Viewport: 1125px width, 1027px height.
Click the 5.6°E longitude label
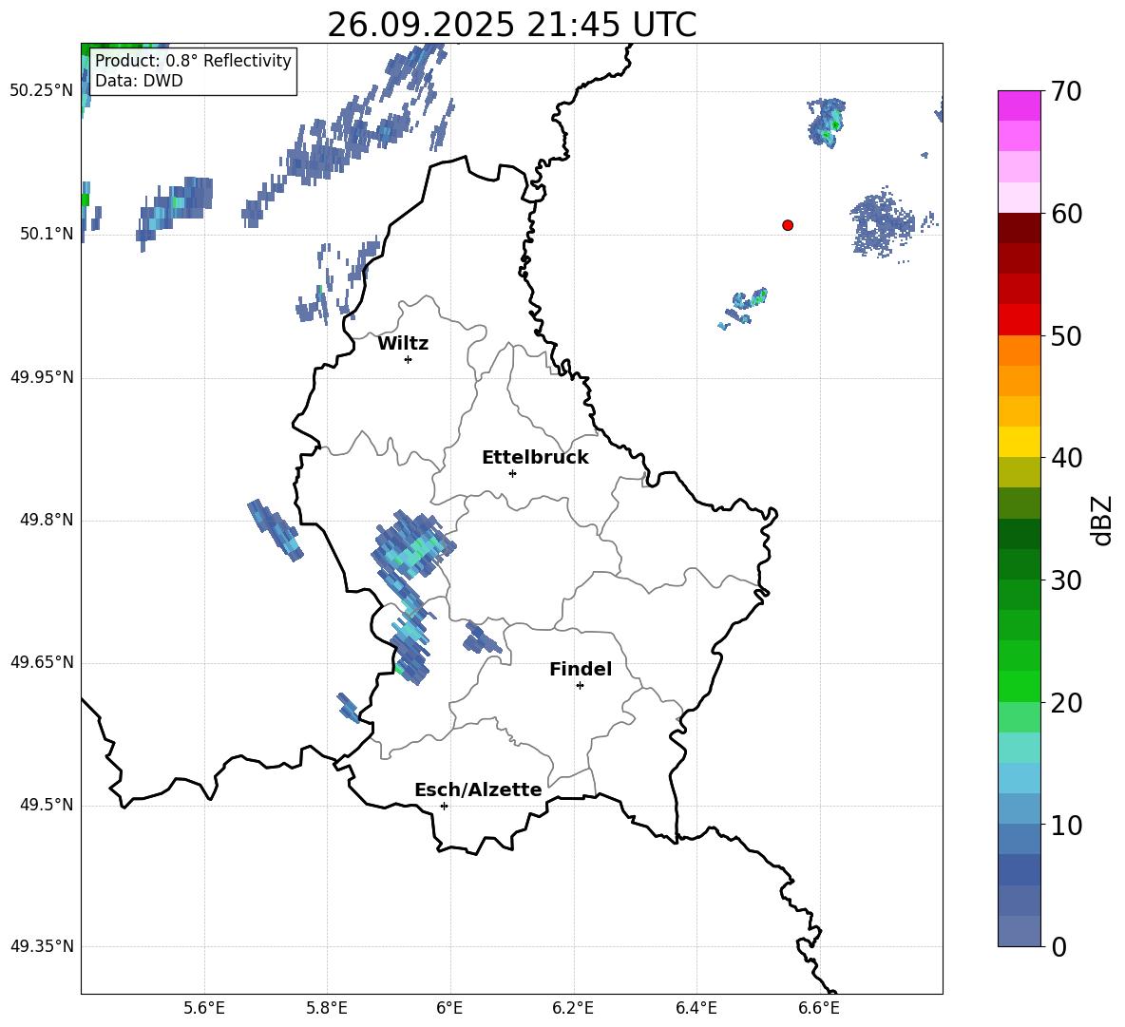204,1008
